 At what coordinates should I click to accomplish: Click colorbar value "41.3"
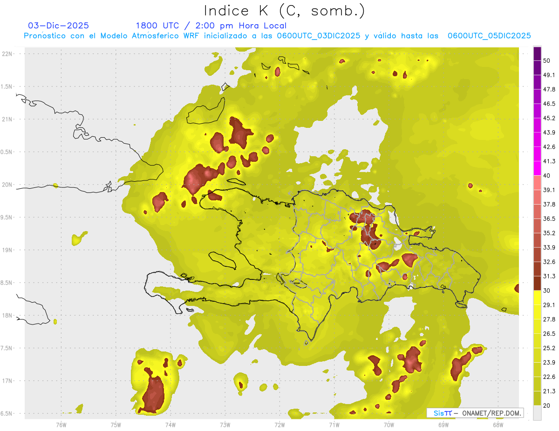(549, 161)
